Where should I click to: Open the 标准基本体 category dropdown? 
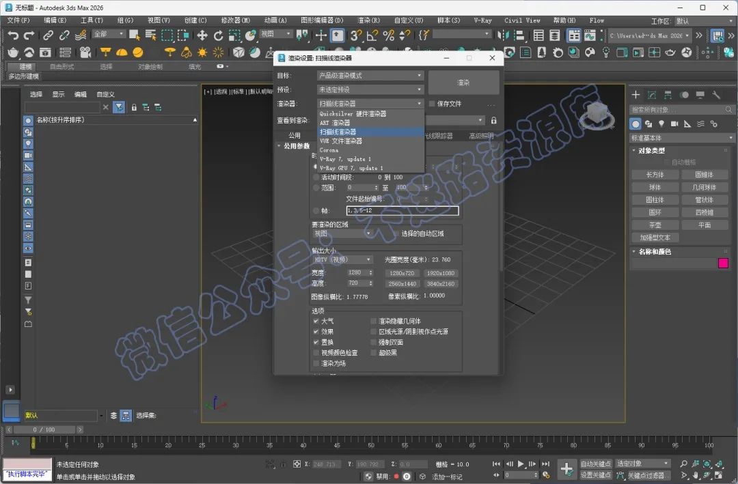[x=681, y=138]
